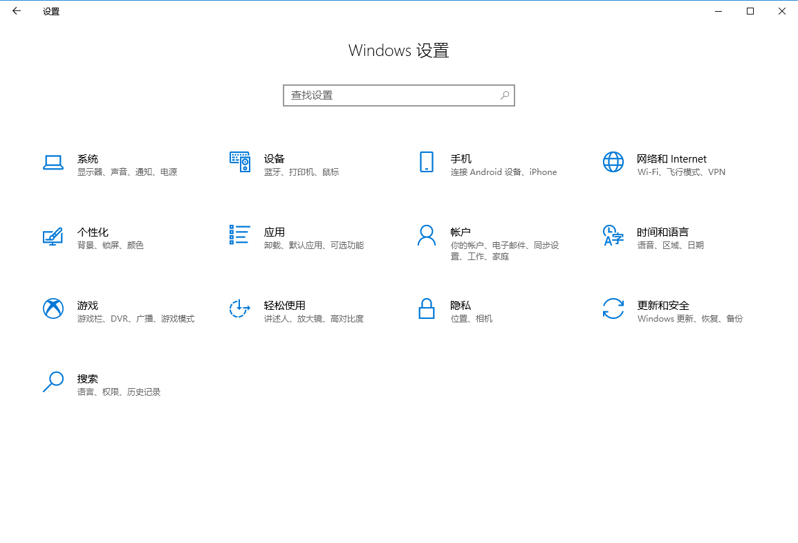
Task: Open the 隐私 padlock icon
Action: [427, 309]
